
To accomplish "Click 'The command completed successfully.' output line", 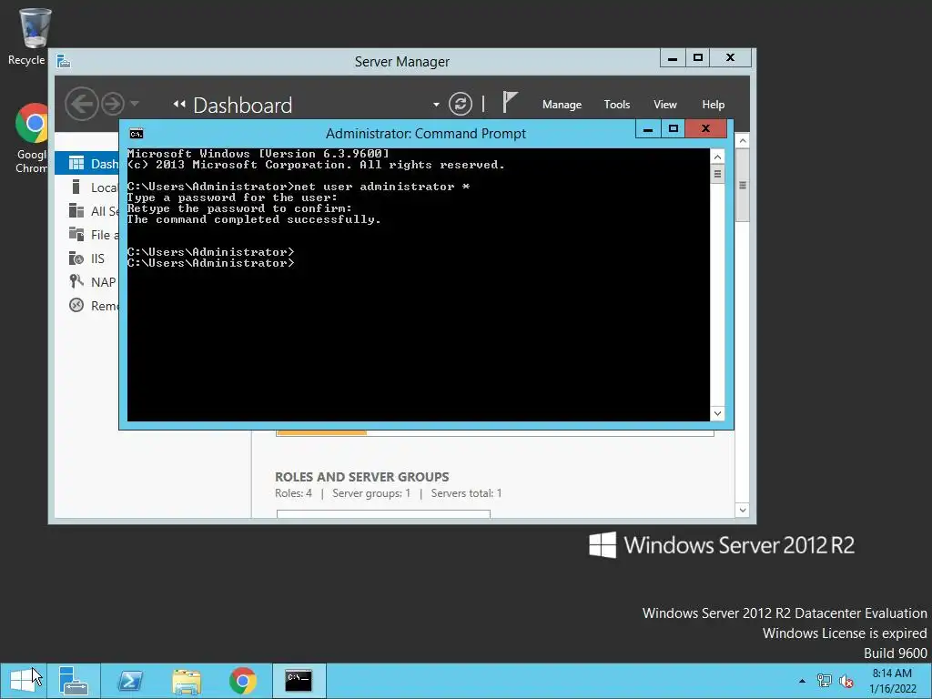I will tap(254, 219).
